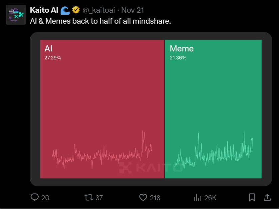Viewport: 279px width, 209px height.
Task: Click the gold verified badge
Action: click(76, 10)
